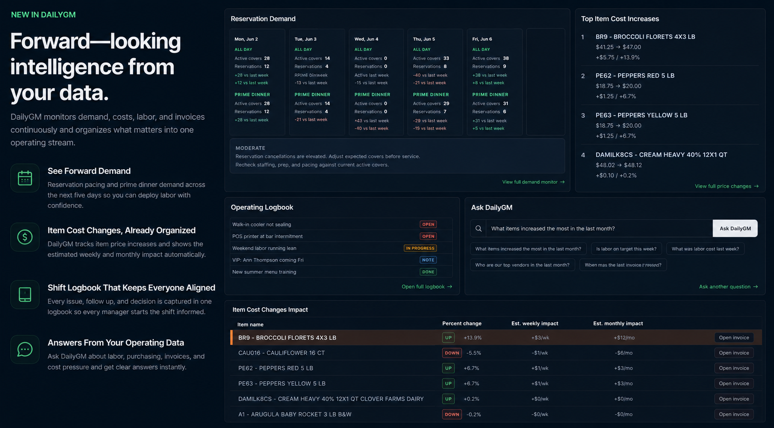Click OPEN badge on POS printer entry
The width and height of the screenshot is (774, 428).
[x=428, y=236]
